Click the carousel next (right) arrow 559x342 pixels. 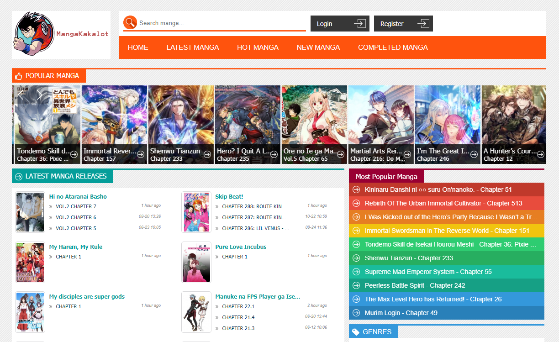point(39,95)
